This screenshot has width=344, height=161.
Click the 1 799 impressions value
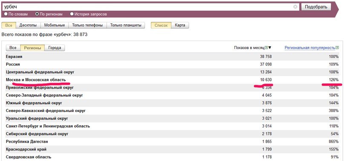click(x=267, y=149)
